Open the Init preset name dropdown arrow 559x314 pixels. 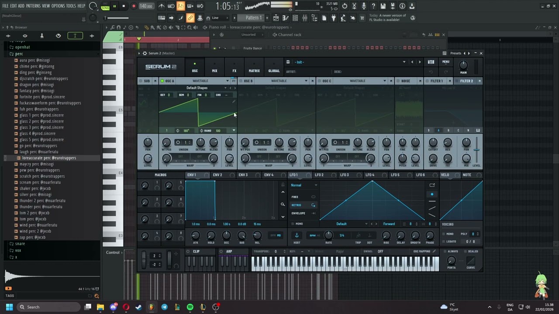pos(404,62)
